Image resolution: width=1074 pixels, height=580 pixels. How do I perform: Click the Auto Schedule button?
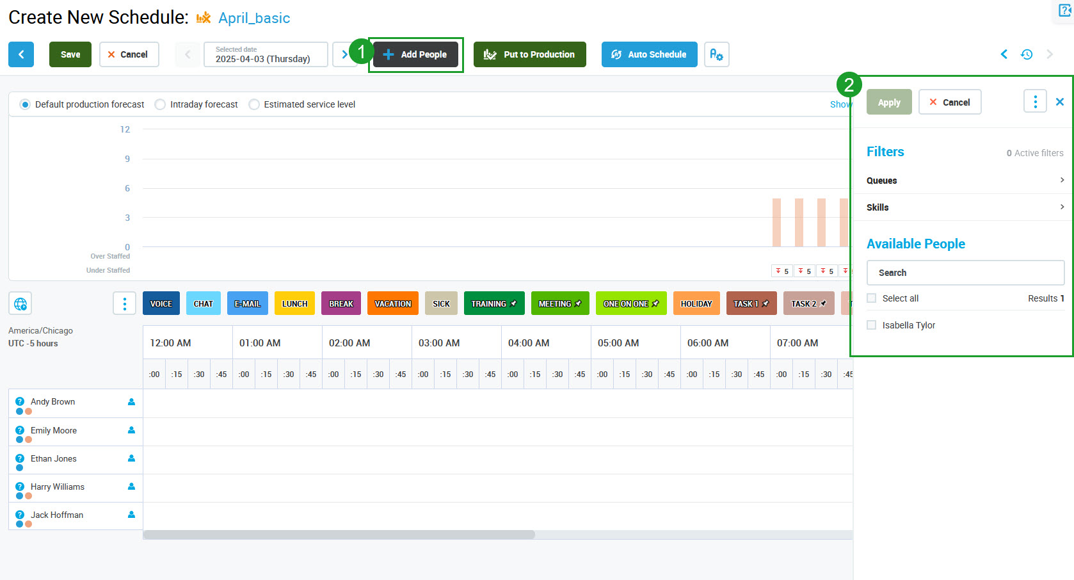[x=649, y=54]
